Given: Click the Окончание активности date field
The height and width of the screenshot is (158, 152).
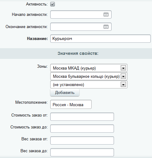Looking at the screenshot, I should pos(81,27).
